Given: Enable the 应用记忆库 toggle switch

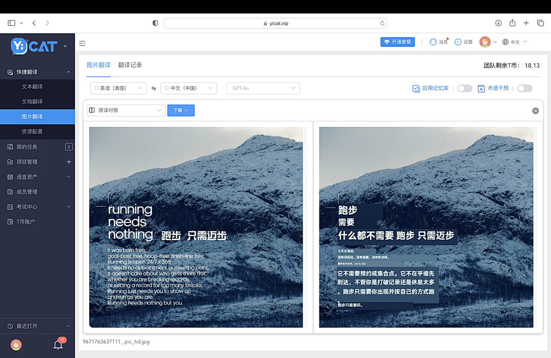Looking at the screenshot, I should click(464, 88).
